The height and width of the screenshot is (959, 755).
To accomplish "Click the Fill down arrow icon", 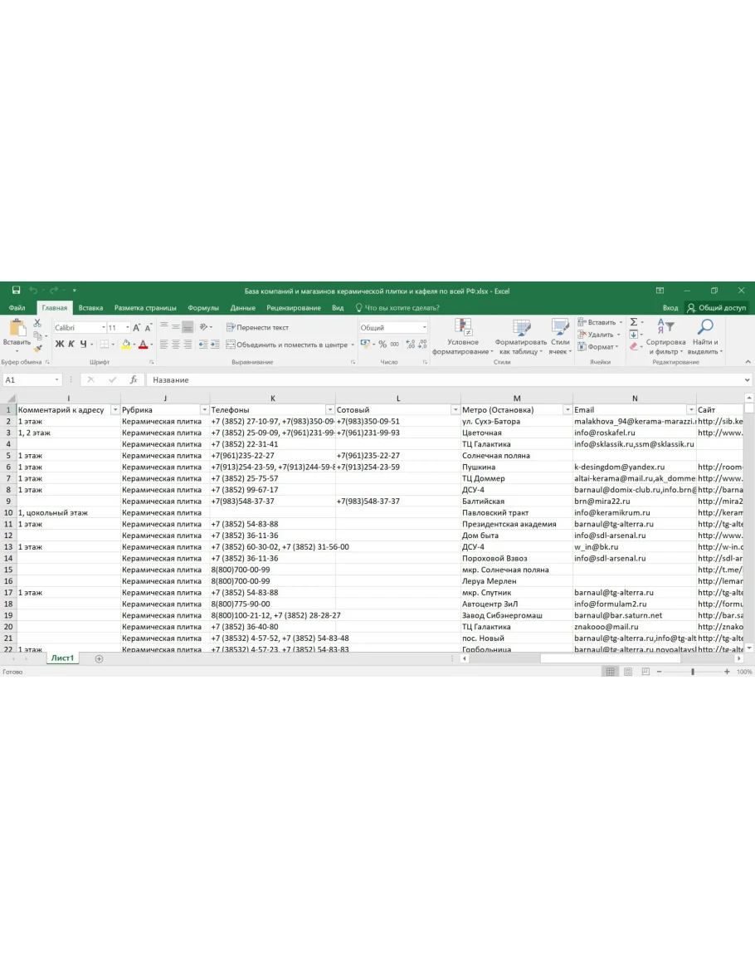I will pos(634,335).
